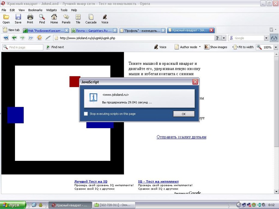Screen dimensions: 279x209
Task: Switch to the Почта GanjaWars.Ru tab
Action: point(94,31)
